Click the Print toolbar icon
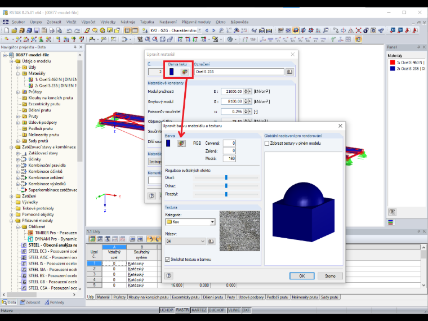 [52, 30]
